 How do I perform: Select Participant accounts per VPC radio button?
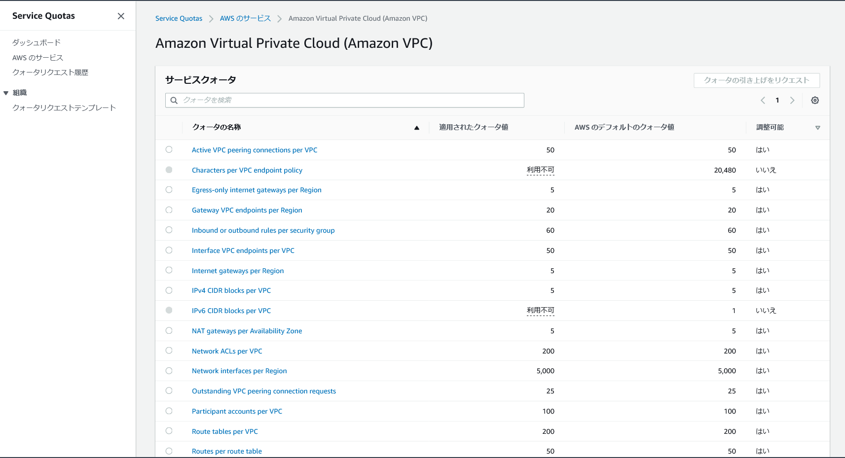169,411
